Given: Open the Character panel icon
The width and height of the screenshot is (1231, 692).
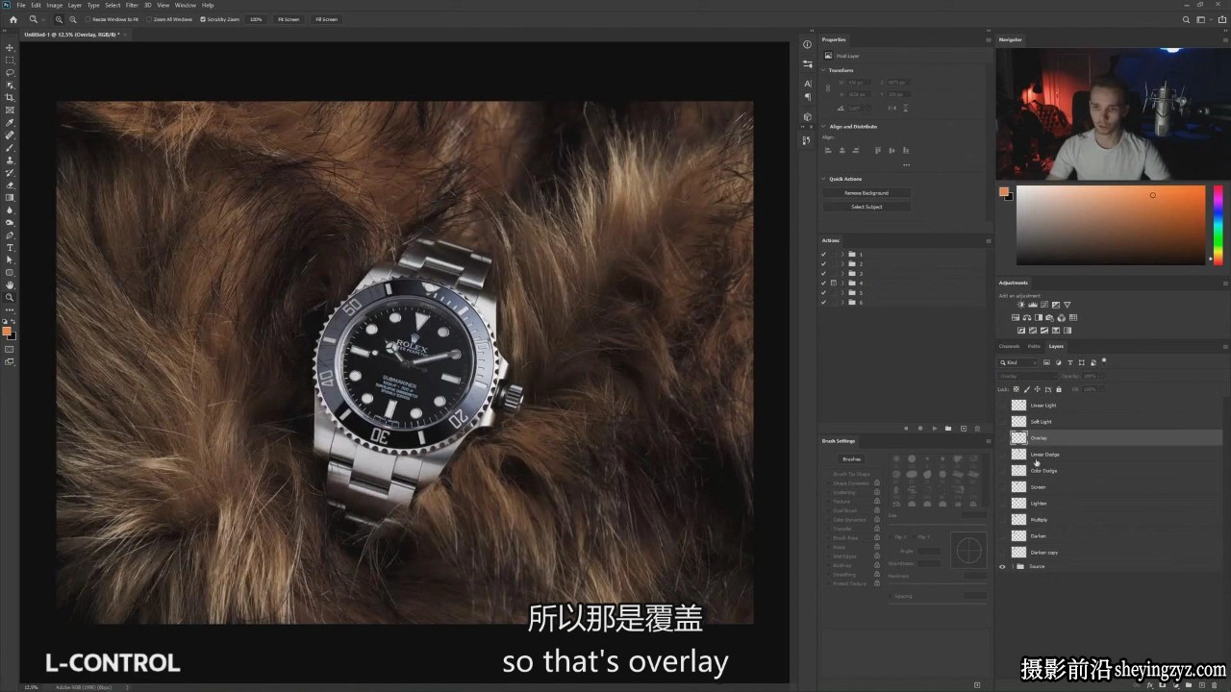Looking at the screenshot, I should click(807, 84).
